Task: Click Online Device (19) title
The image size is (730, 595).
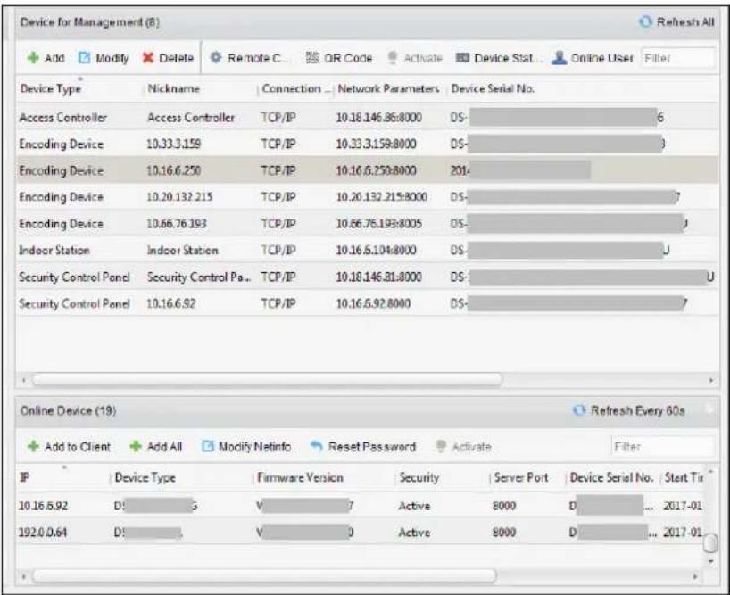Action: [68, 410]
